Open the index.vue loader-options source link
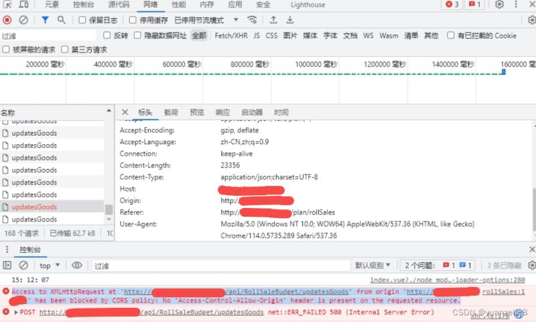This screenshot has height=322, width=536. point(448,280)
